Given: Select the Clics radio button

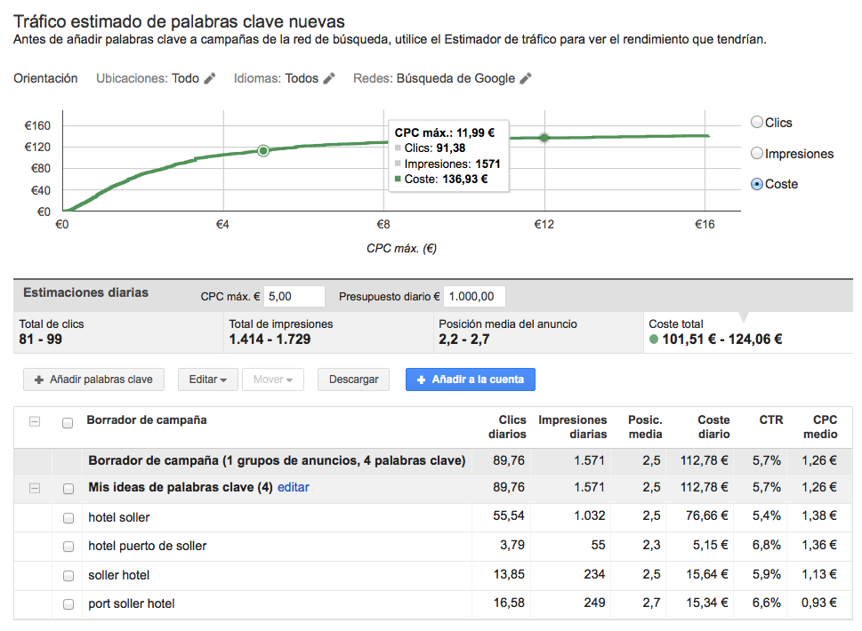Looking at the screenshot, I should [x=757, y=123].
